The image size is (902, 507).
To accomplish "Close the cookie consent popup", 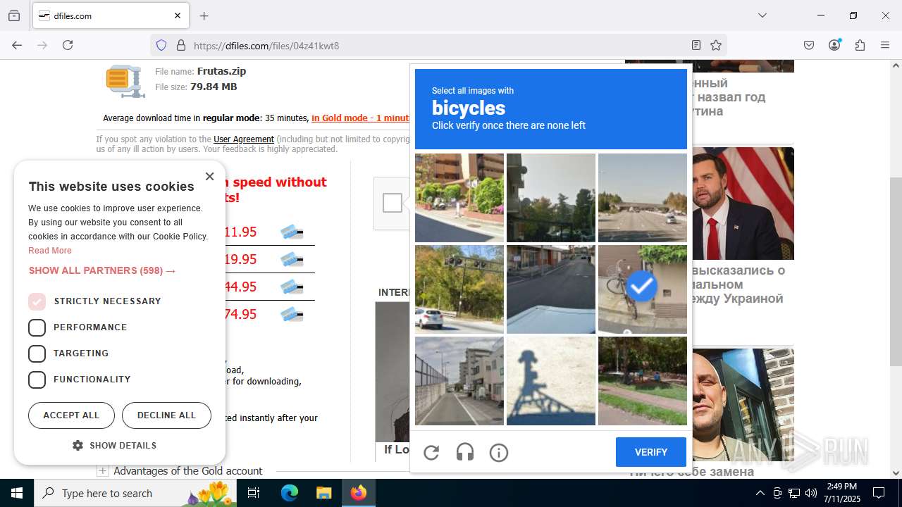I will click(x=209, y=177).
